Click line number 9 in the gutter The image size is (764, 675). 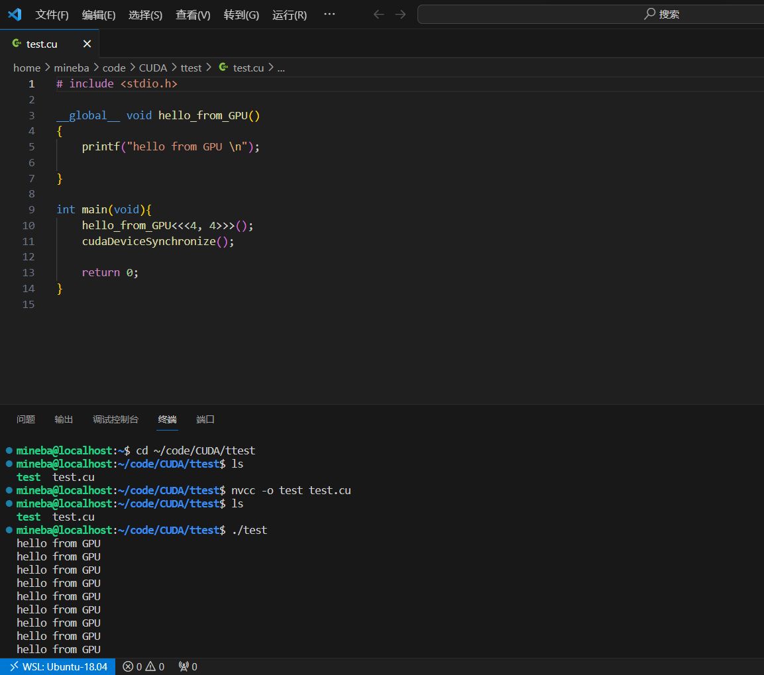pos(32,209)
